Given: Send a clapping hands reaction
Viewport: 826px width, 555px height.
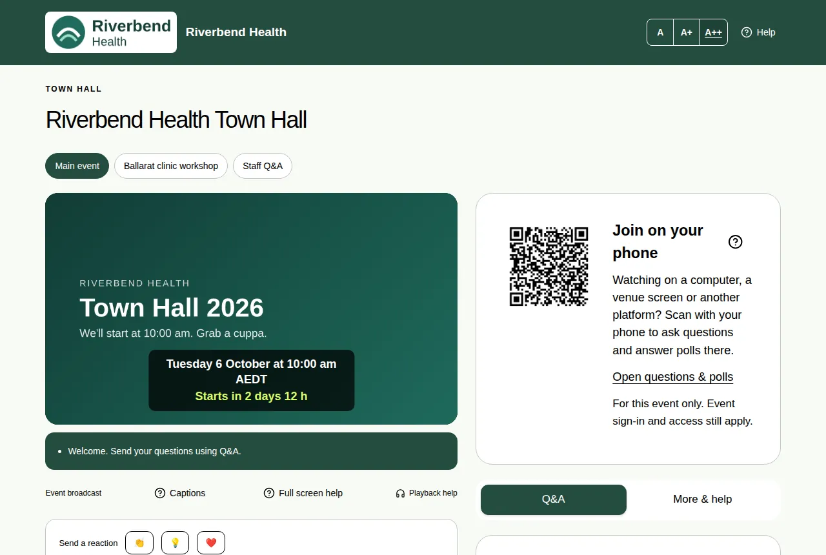Looking at the screenshot, I should pyautogui.click(x=139, y=543).
